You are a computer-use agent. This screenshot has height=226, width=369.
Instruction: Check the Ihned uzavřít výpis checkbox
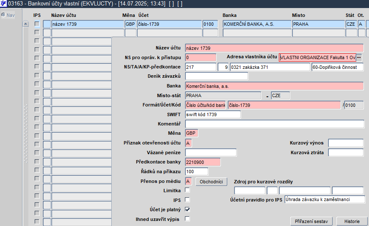[187, 219]
